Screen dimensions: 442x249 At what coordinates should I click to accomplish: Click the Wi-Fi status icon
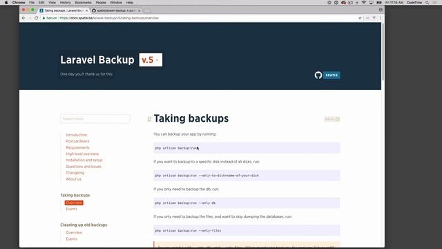pos(364,3)
